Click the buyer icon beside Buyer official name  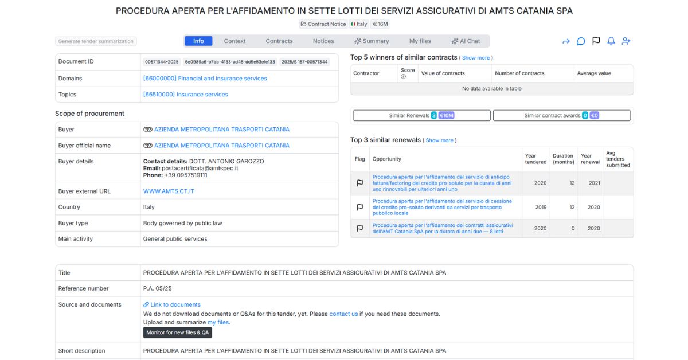[x=147, y=146]
